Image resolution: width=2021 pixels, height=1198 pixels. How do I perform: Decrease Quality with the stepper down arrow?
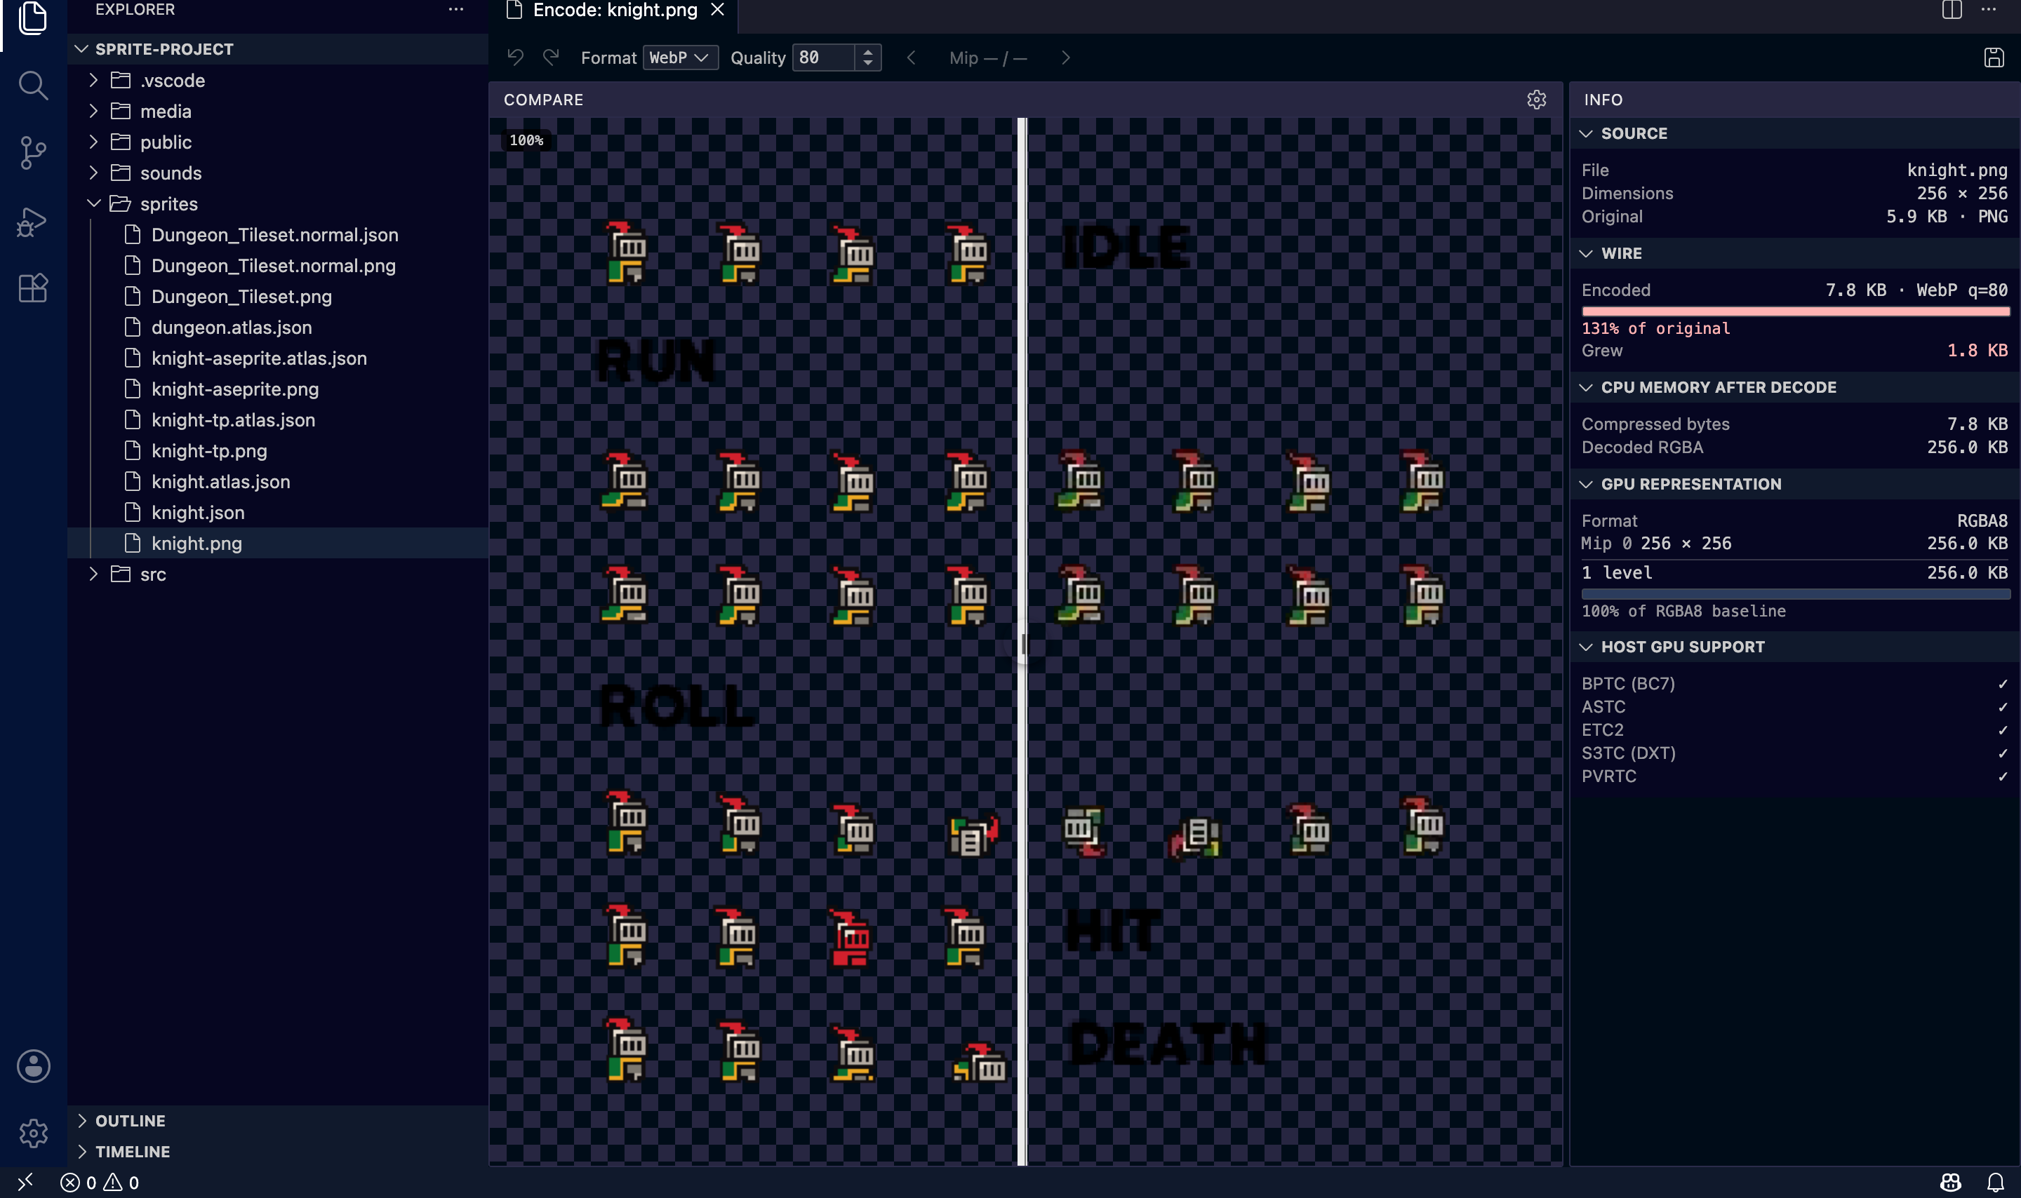pyautogui.click(x=867, y=63)
